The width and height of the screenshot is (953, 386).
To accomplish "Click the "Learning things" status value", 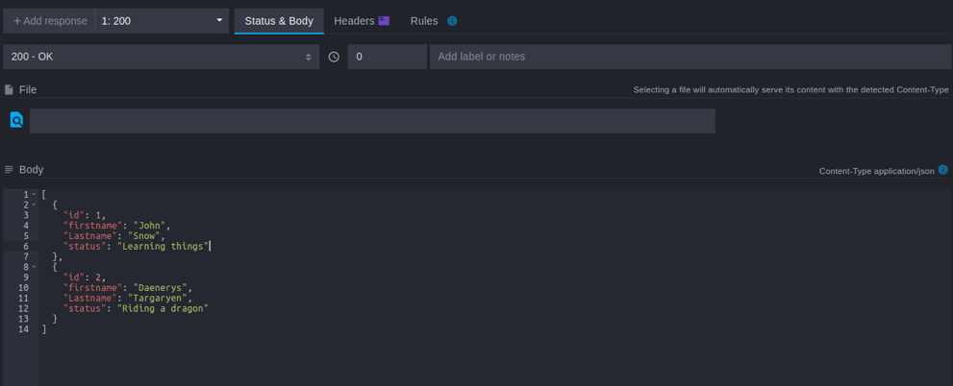I will pos(164,246).
